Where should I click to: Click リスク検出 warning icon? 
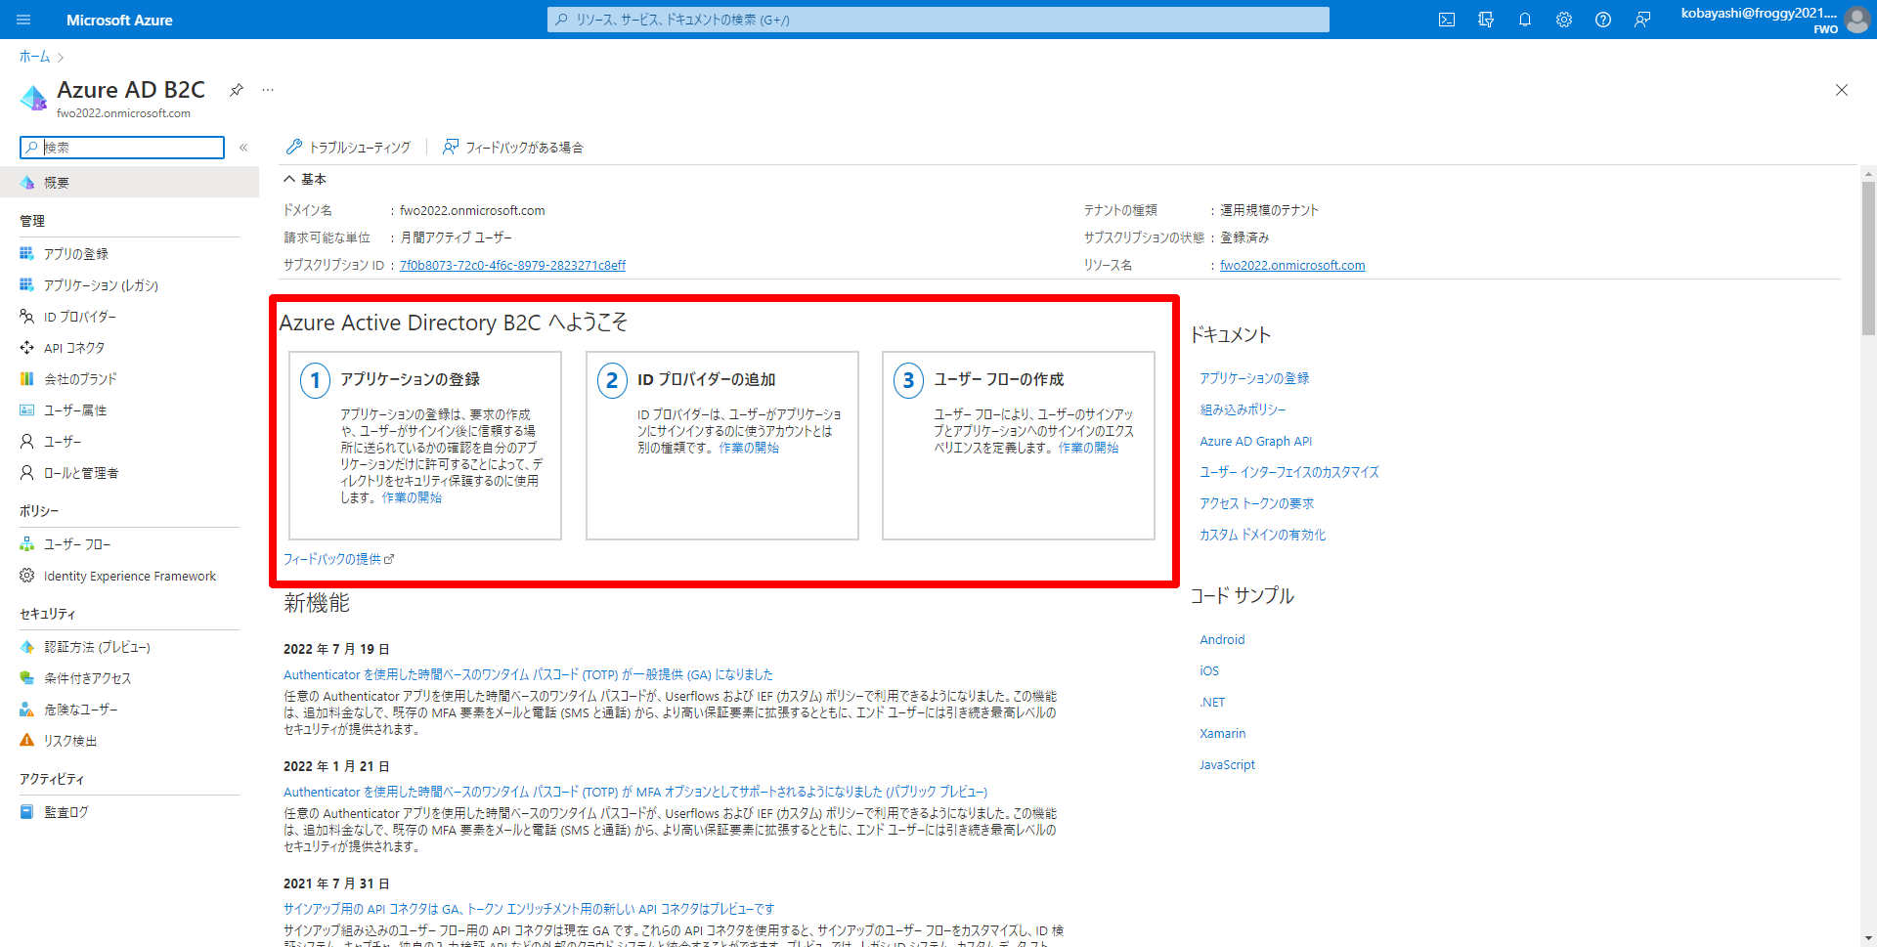tap(27, 741)
